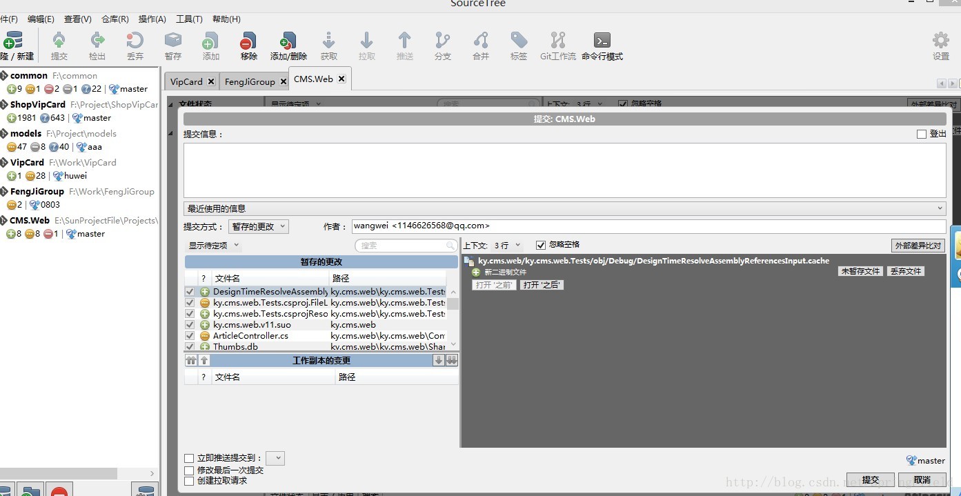Viewport: 961px width, 496px height.
Task: Click the 搜索 field in commit dialog
Action: point(406,246)
